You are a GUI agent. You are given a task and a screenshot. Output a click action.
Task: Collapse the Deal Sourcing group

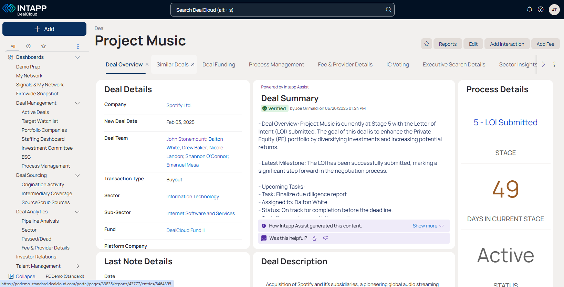(x=77, y=175)
